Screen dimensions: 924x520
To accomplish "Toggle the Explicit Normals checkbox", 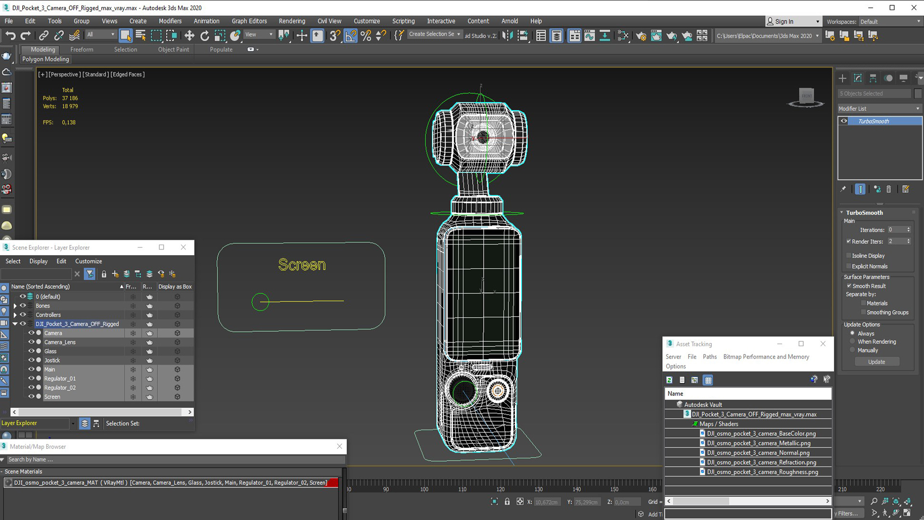I will tap(848, 266).
